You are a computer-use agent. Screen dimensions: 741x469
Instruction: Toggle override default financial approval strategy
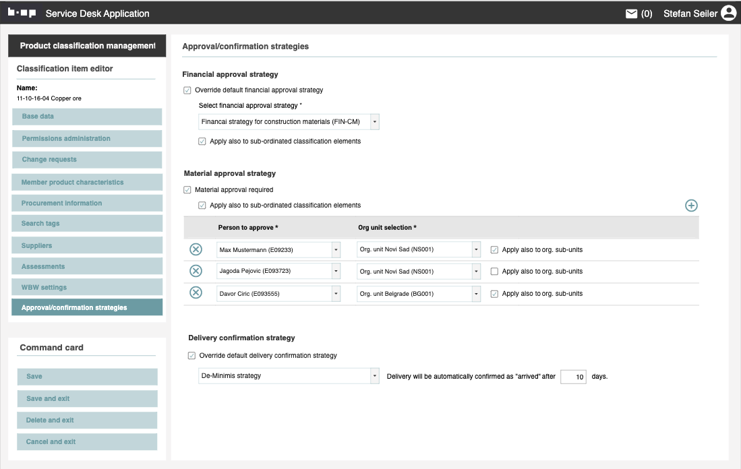coord(187,90)
